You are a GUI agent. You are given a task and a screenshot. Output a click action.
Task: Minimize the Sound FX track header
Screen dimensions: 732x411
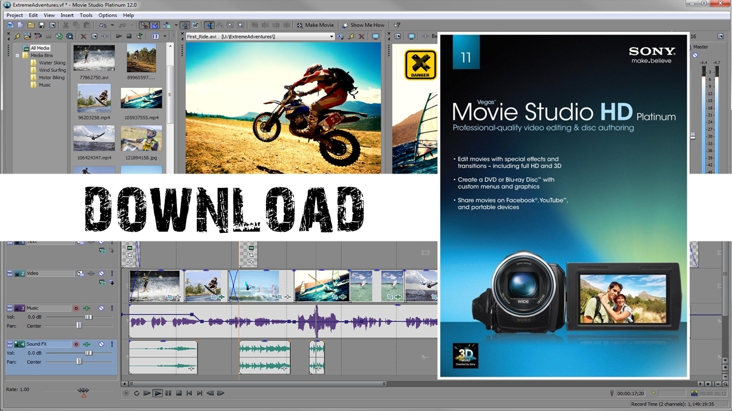(x=10, y=344)
